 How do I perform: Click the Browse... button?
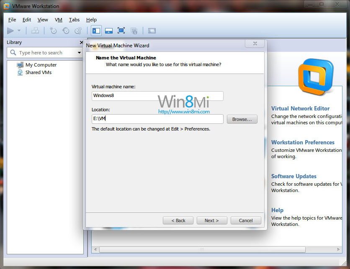(242, 119)
